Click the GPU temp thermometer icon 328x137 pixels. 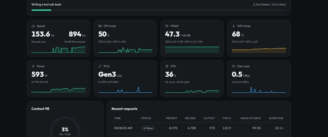[234, 26]
